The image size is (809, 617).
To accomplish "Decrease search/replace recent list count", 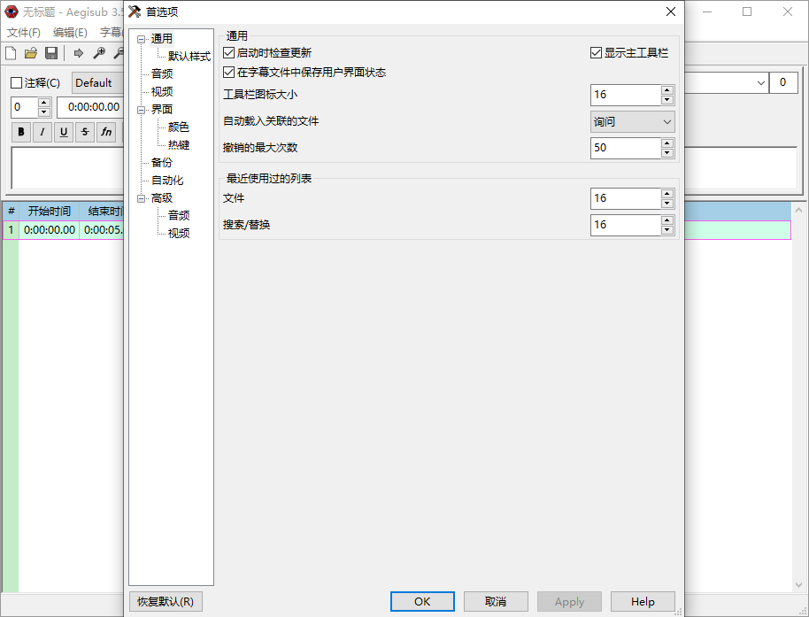I will [667, 230].
